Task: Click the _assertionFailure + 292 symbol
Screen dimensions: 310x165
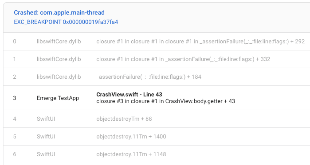Action: [x=200, y=42]
